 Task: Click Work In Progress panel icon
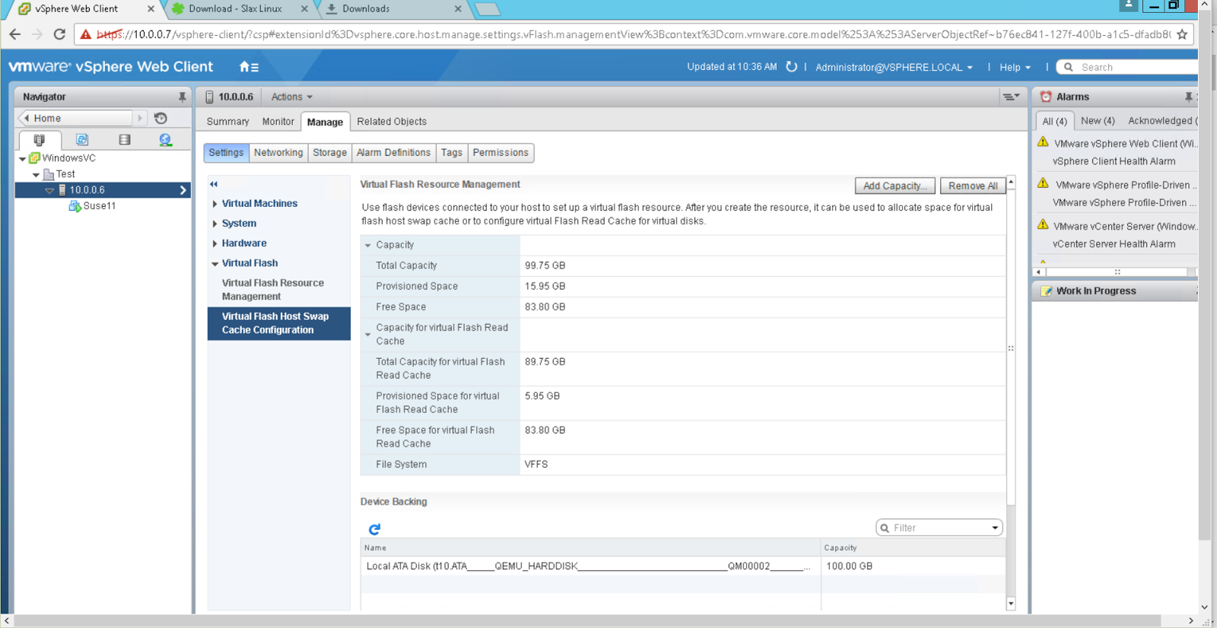click(x=1047, y=291)
